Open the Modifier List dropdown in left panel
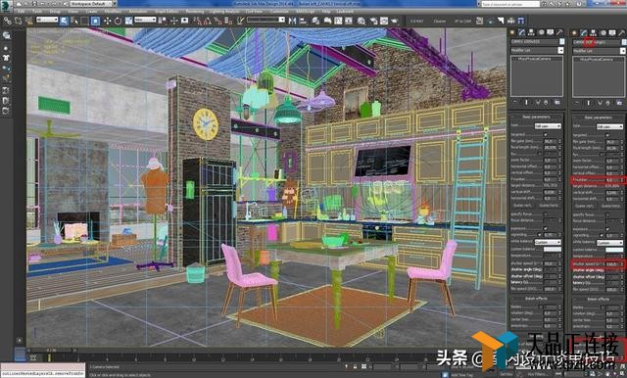Viewport: 627px width, 378px height. (x=537, y=50)
